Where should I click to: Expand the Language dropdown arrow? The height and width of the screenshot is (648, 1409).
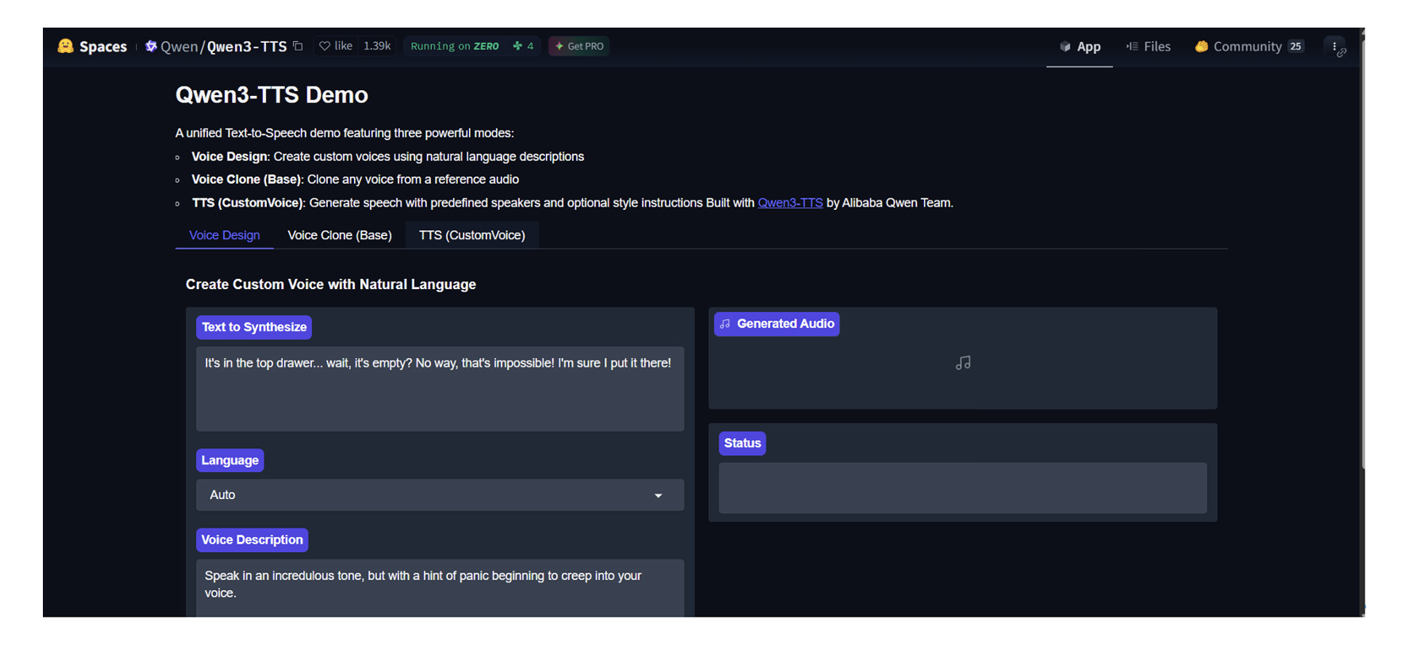click(x=658, y=495)
